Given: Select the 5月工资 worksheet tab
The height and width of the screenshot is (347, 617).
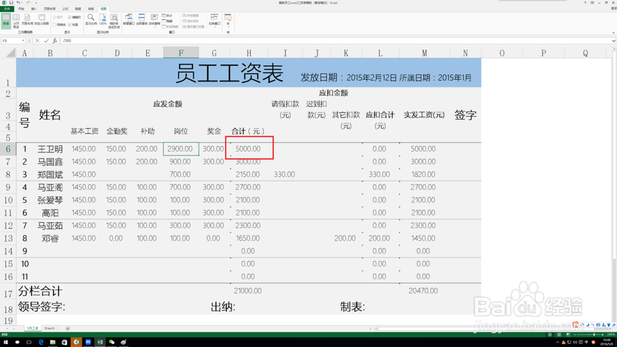Looking at the screenshot, I should 33,329.
